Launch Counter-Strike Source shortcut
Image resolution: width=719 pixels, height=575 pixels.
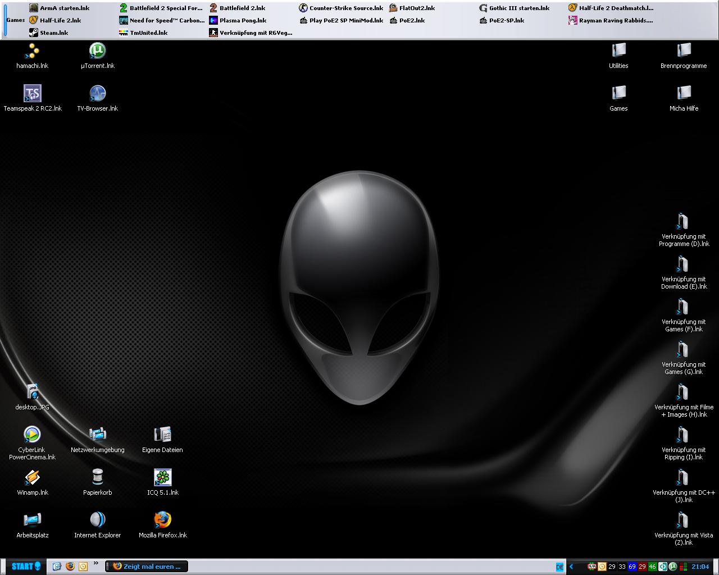(x=342, y=8)
